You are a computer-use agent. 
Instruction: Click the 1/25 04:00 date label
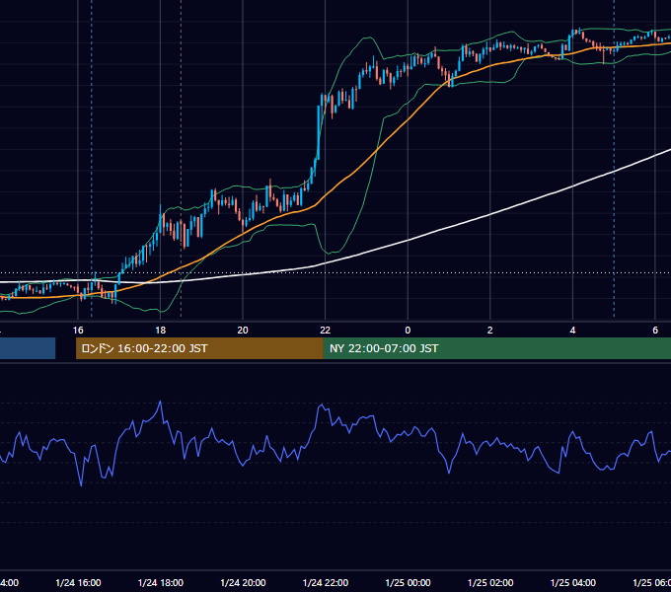pos(573,583)
